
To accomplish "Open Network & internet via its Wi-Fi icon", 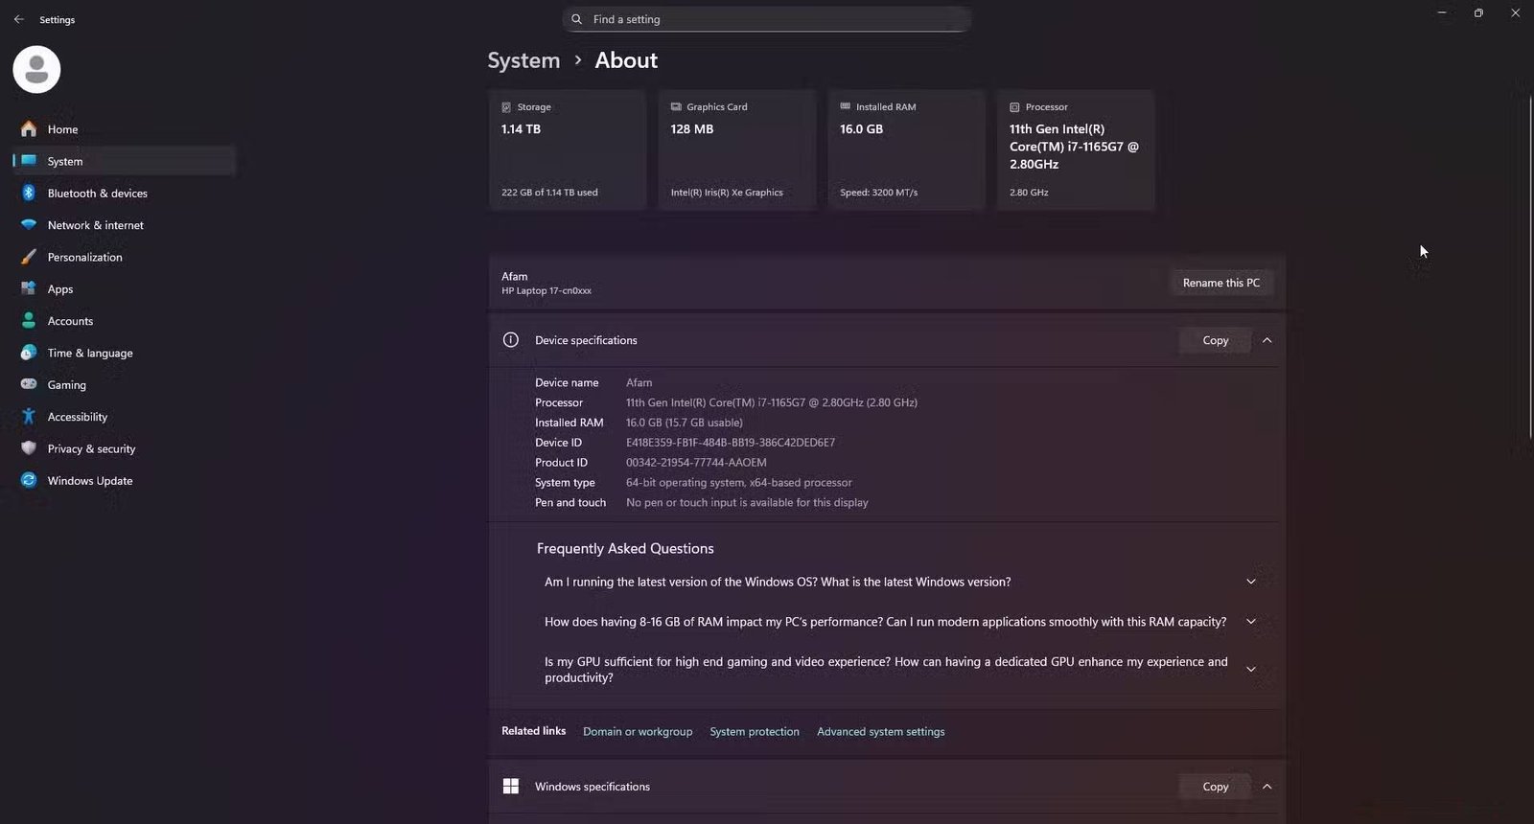I will coord(29,225).
